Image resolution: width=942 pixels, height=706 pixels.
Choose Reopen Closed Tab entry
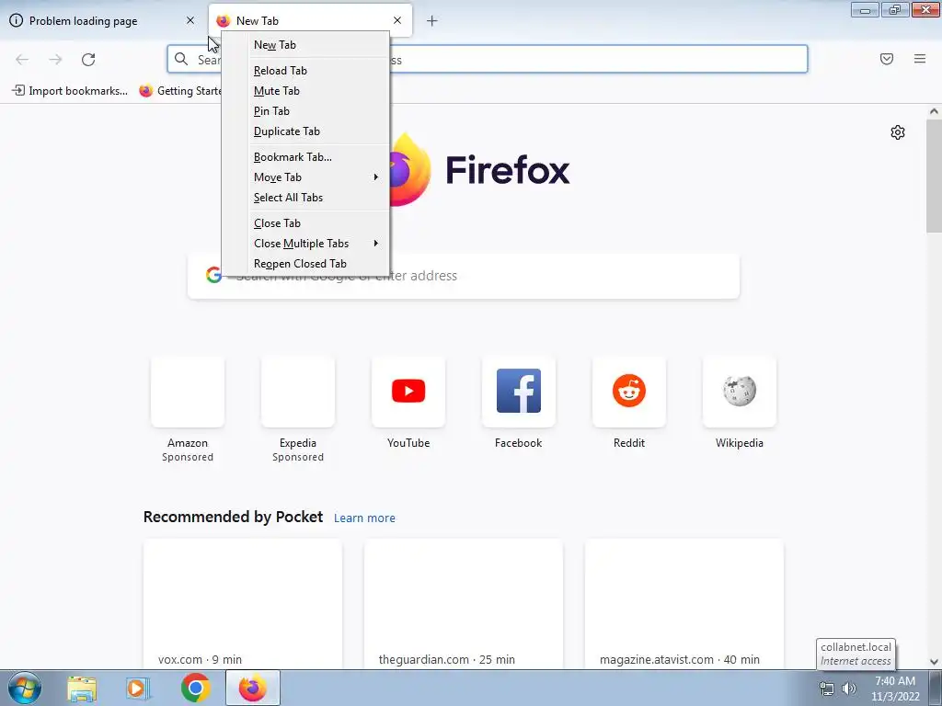[x=305, y=264]
